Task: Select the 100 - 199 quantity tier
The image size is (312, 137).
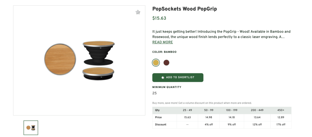Action: point(232,110)
